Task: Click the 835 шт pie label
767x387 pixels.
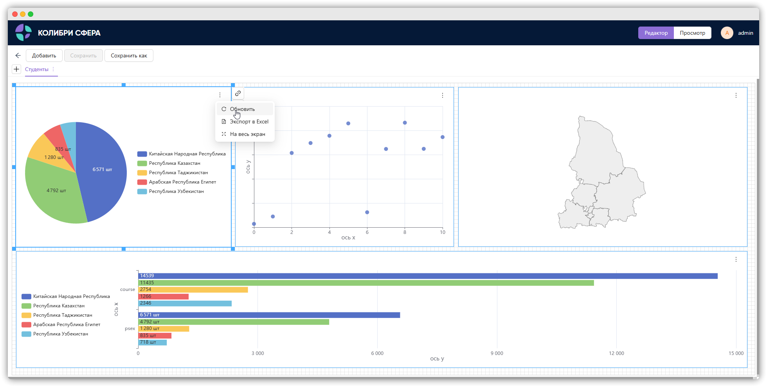Action: click(63, 149)
